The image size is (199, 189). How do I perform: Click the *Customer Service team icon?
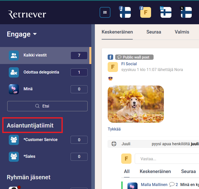pyautogui.click(x=14, y=140)
